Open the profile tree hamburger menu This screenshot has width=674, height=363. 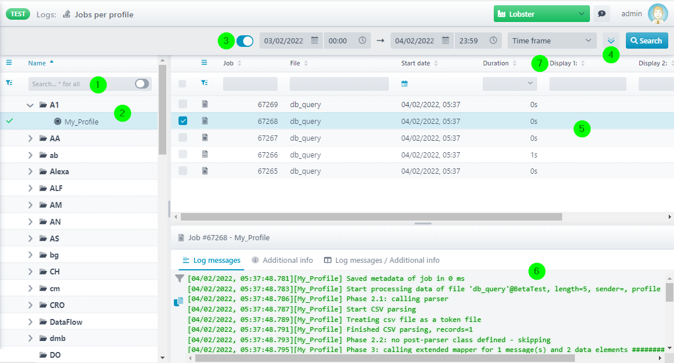[x=9, y=63]
